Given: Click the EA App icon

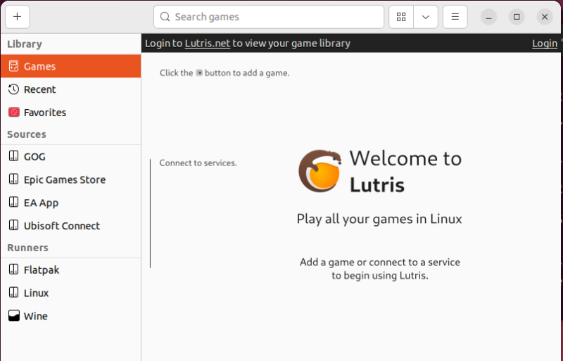Looking at the screenshot, I should tap(13, 202).
